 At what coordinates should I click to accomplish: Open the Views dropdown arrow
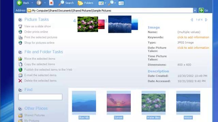pyautogui.click(x=105, y=3)
